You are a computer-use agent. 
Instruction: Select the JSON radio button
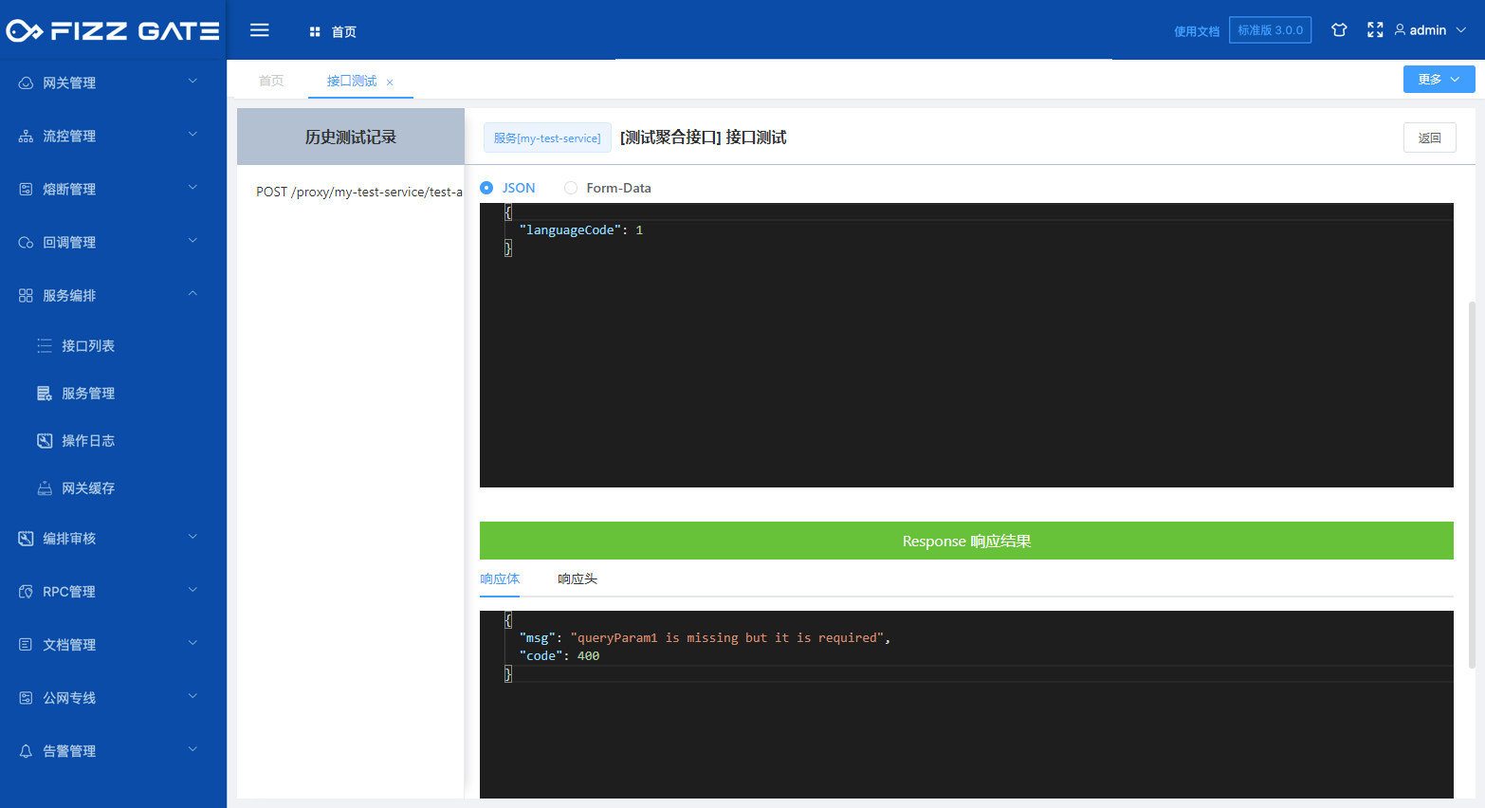click(x=486, y=188)
